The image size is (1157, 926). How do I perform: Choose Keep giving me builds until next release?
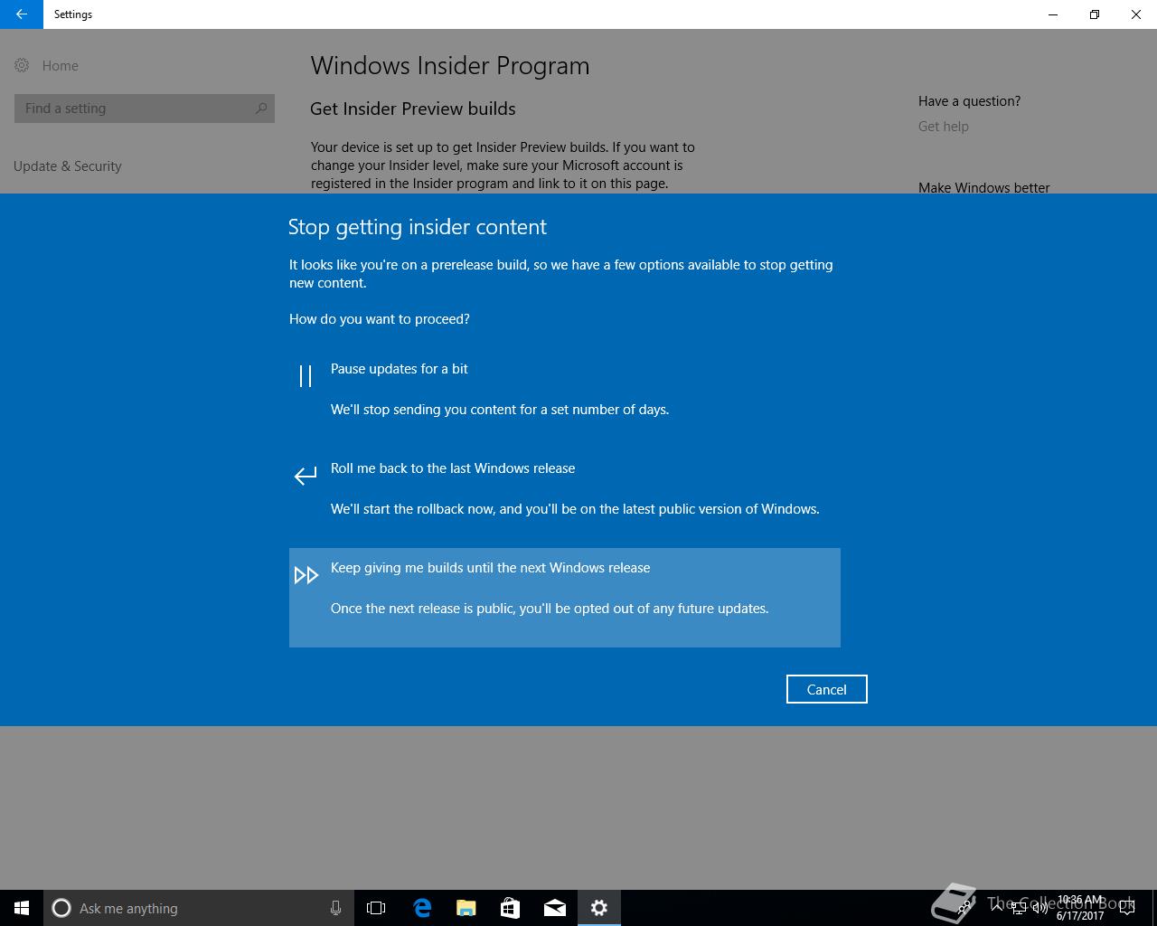[x=565, y=598]
